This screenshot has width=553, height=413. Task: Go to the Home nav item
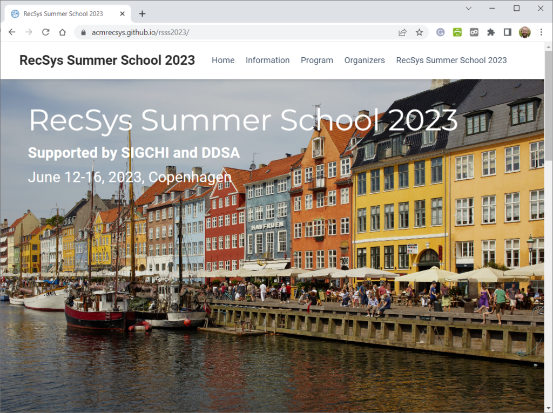point(223,60)
